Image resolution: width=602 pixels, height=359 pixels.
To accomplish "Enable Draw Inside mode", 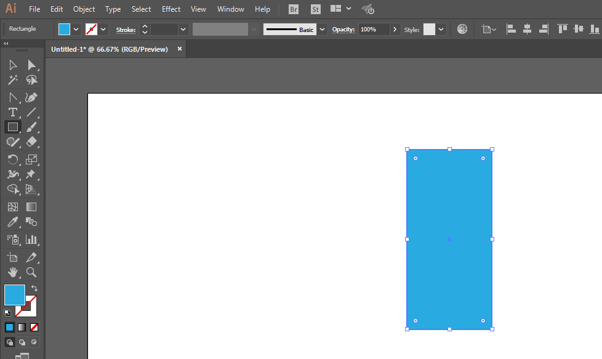I will point(34,342).
